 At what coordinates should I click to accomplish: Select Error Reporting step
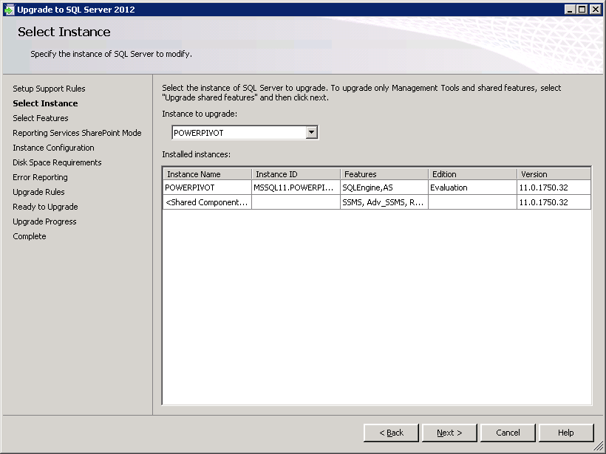(x=40, y=177)
